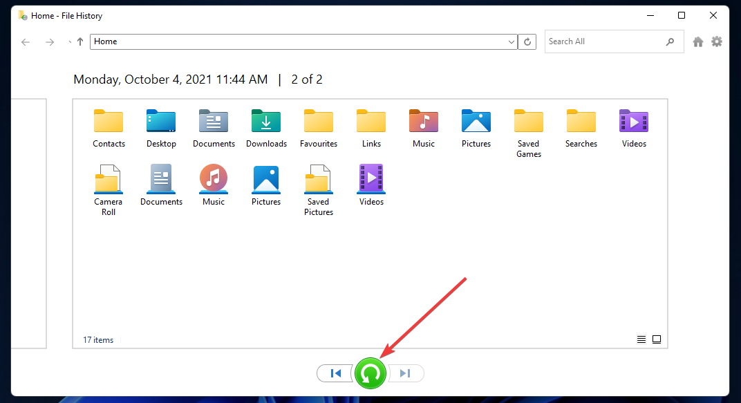Open the Searches folder
The image size is (741, 403).
coord(581,129)
